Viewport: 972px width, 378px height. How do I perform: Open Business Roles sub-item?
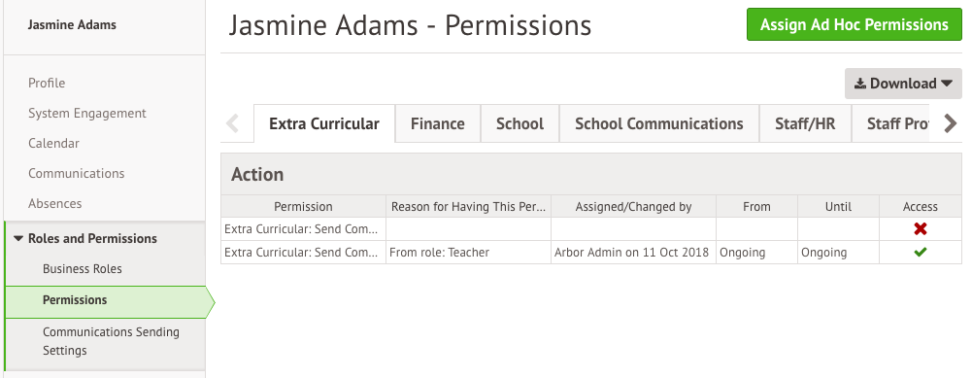83,269
